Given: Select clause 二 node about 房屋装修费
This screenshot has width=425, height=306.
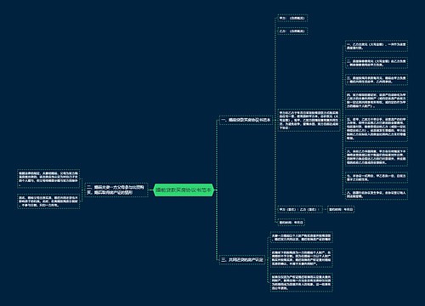Looking at the screenshot, I should 377,63.
